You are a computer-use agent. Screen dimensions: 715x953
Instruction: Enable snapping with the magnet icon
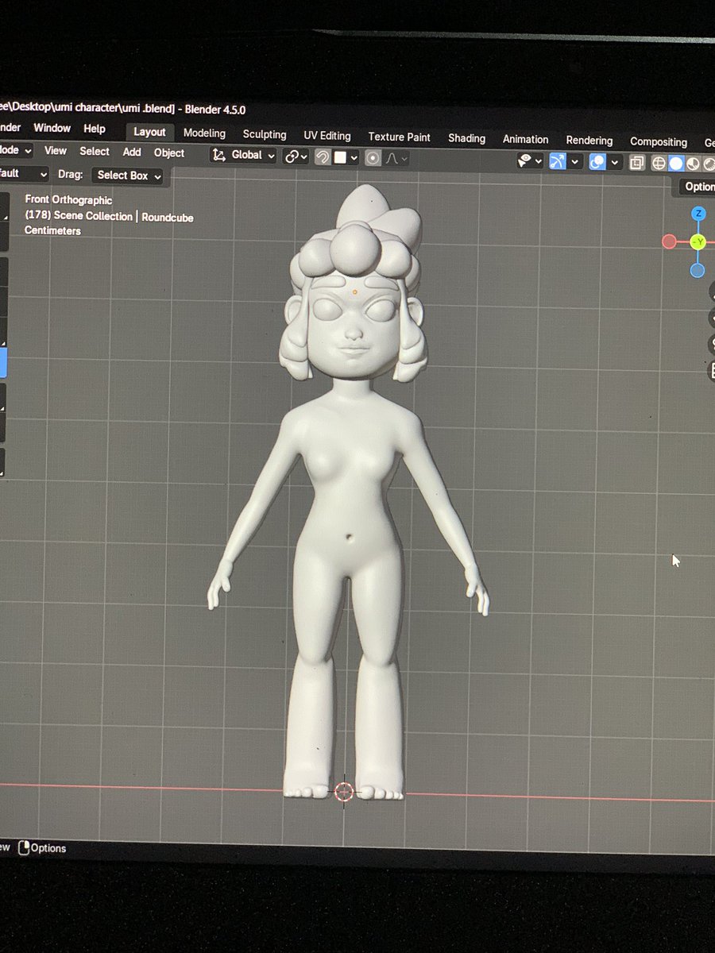(x=322, y=157)
